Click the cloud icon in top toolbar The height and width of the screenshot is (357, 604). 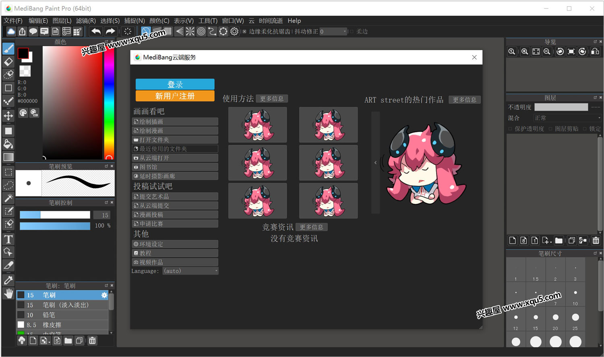click(x=11, y=31)
